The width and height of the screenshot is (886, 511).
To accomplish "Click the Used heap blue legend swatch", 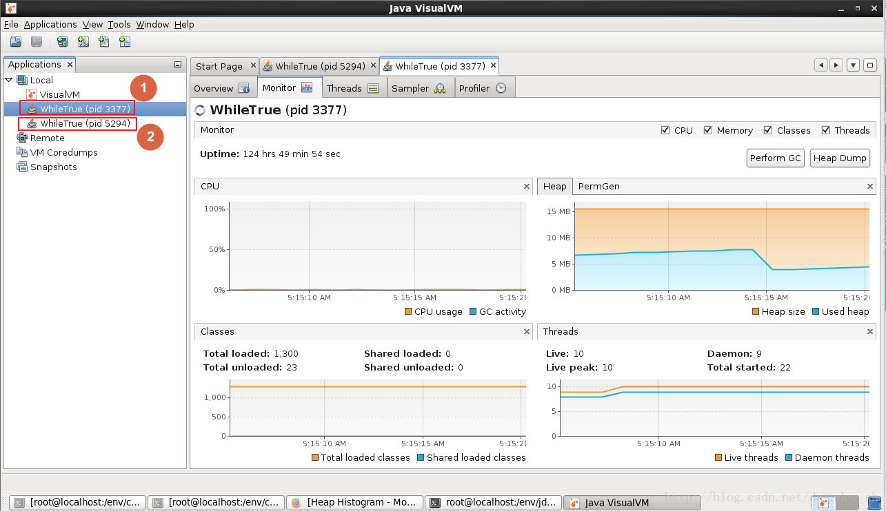I will (816, 311).
